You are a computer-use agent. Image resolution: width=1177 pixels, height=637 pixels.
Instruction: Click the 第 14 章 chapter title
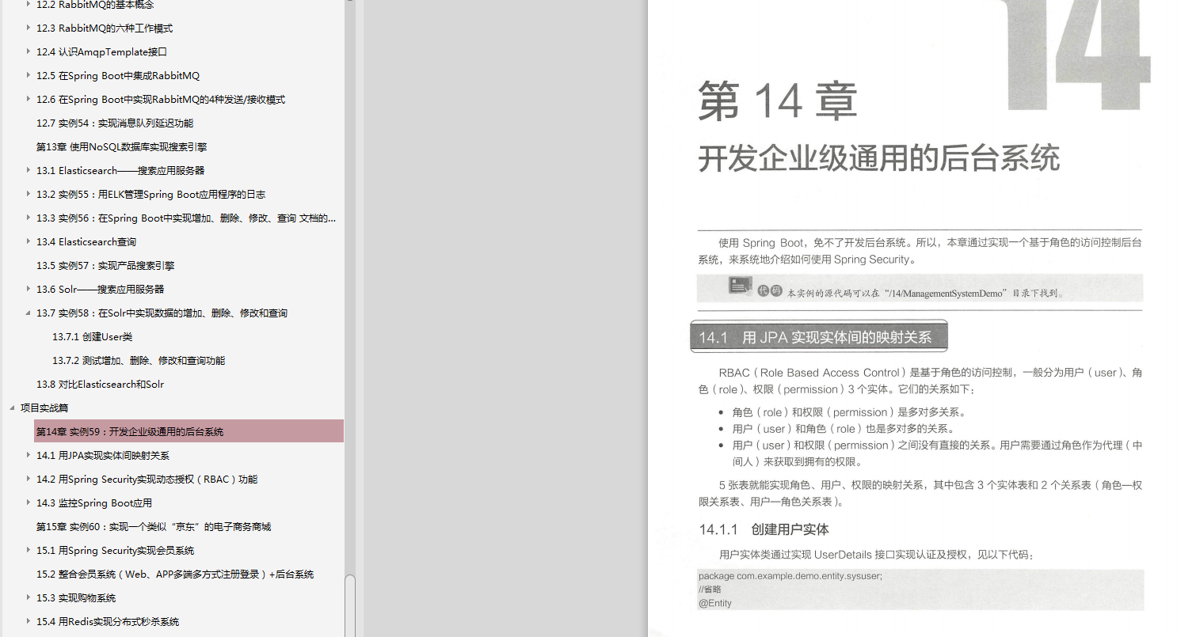coord(778,102)
